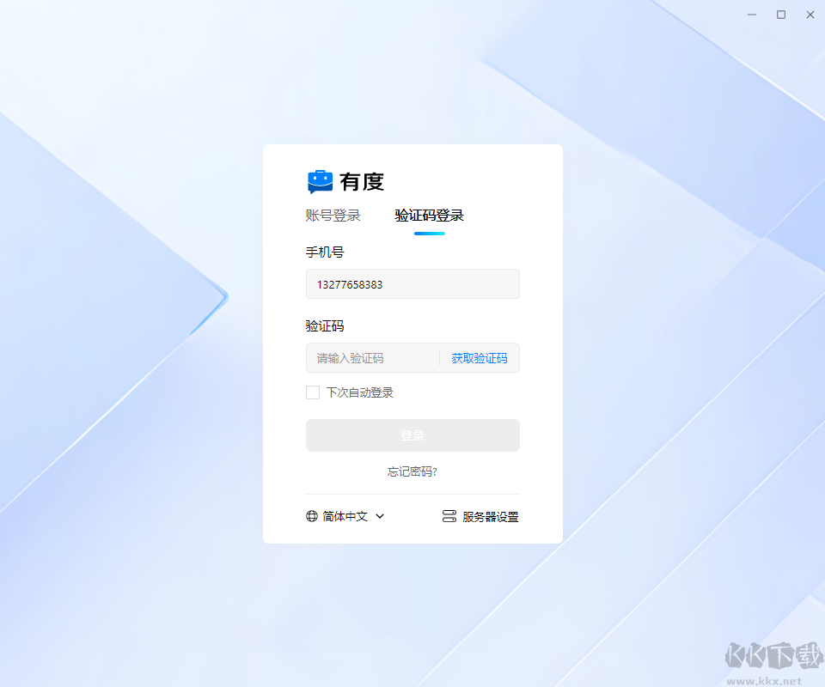The width and height of the screenshot is (825, 687).
Task: Click the globe language icon
Action: [x=312, y=516]
